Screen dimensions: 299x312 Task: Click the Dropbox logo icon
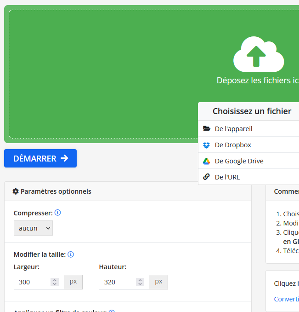pyautogui.click(x=206, y=145)
